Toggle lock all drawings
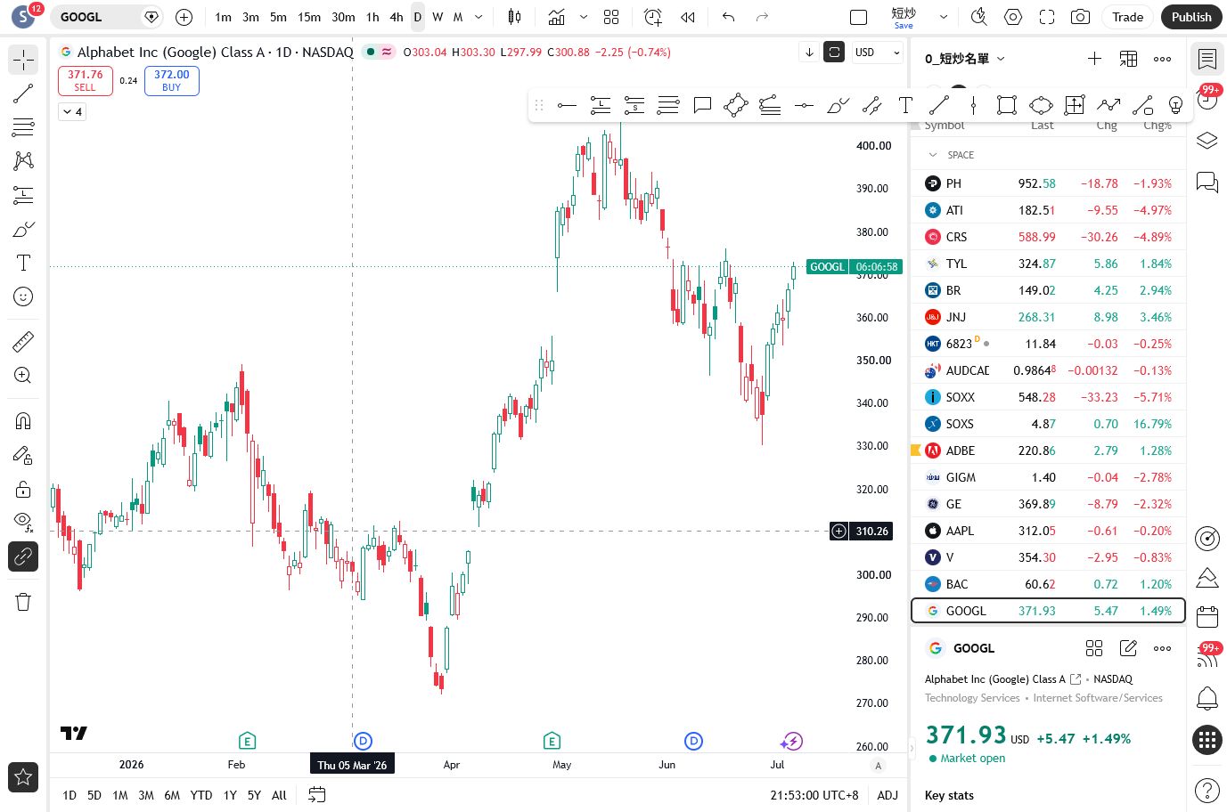 [x=23, y=489]
